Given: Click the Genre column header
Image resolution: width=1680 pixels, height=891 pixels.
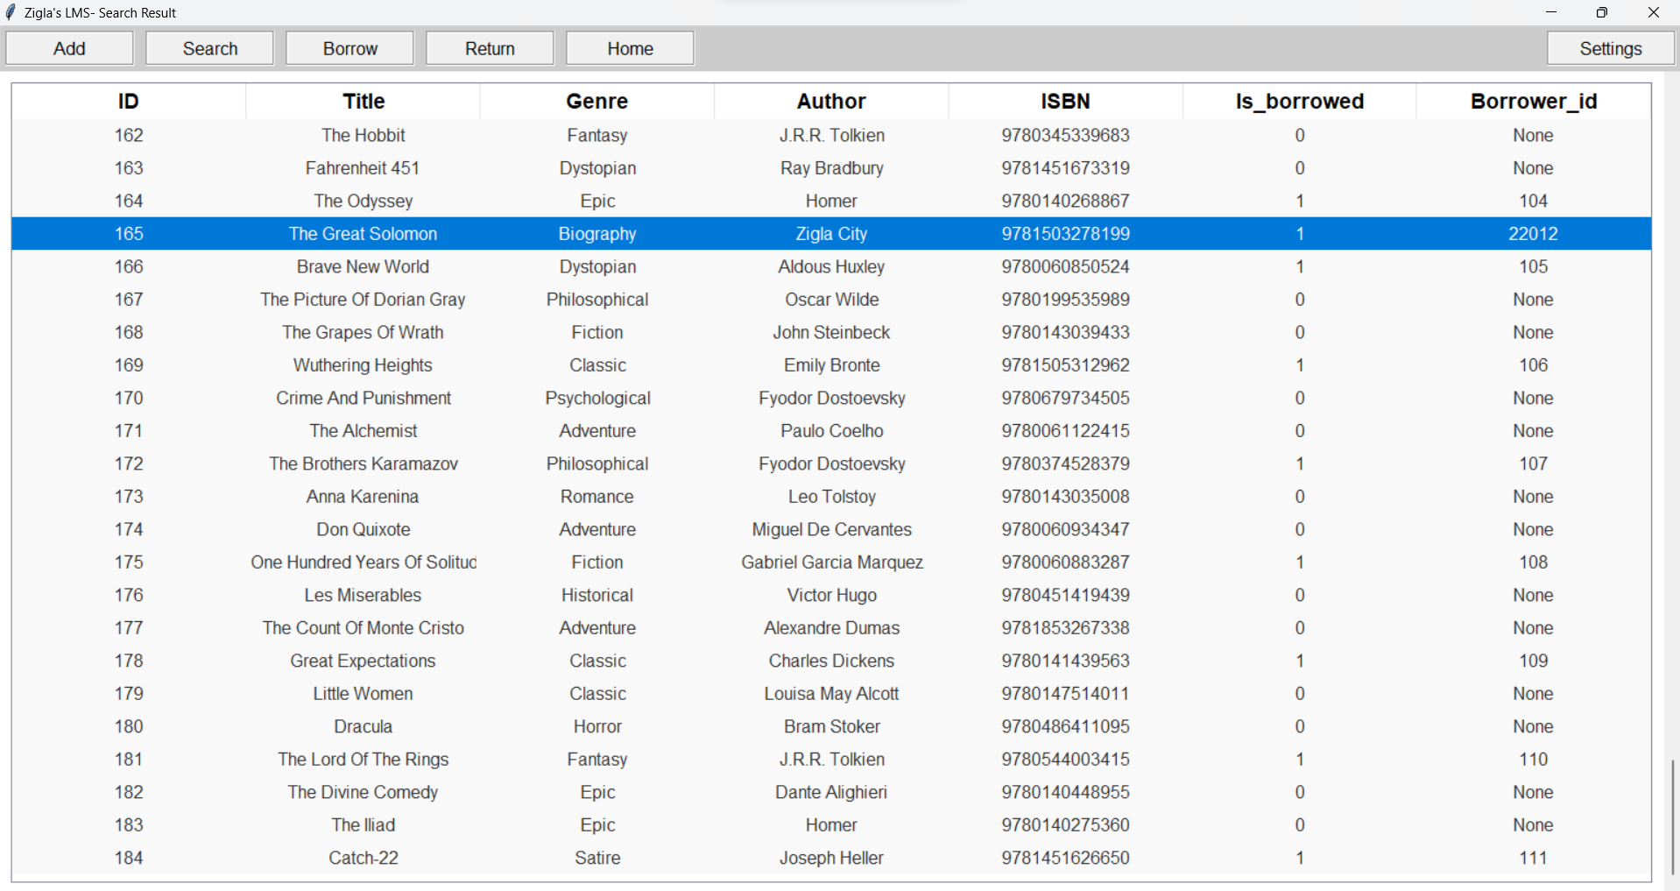Looking at the screenshot, I should pyautogui.click(x=596, y=102).
